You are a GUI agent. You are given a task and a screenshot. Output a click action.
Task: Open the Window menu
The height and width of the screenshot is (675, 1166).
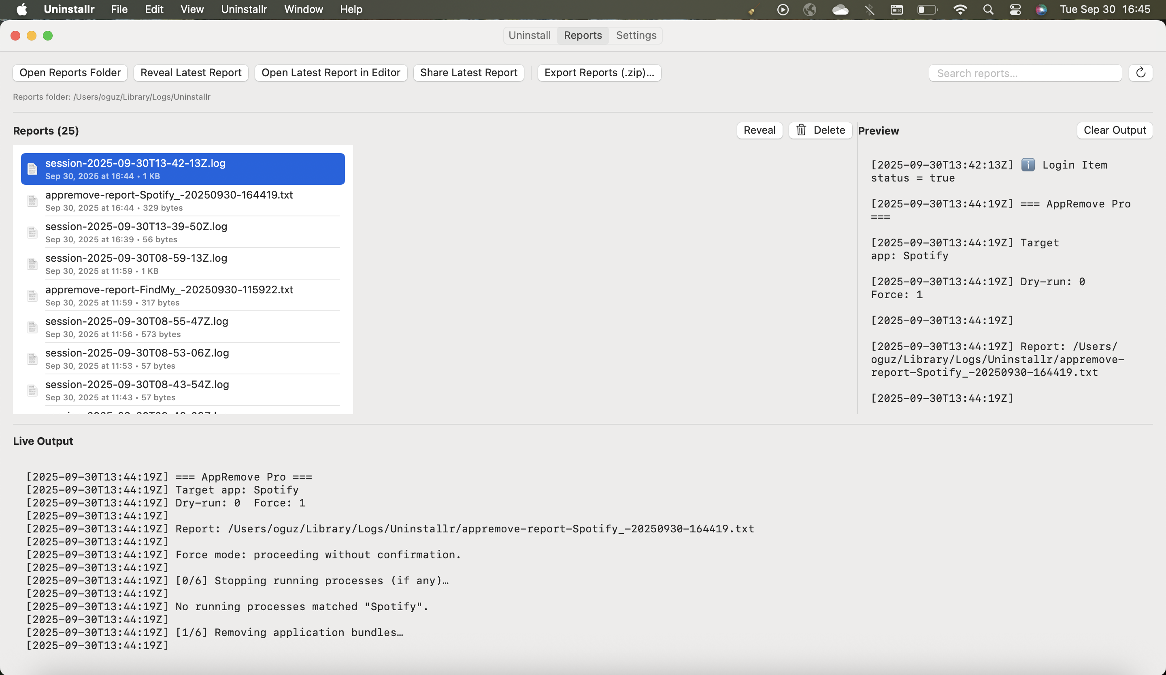pos(303,9)
